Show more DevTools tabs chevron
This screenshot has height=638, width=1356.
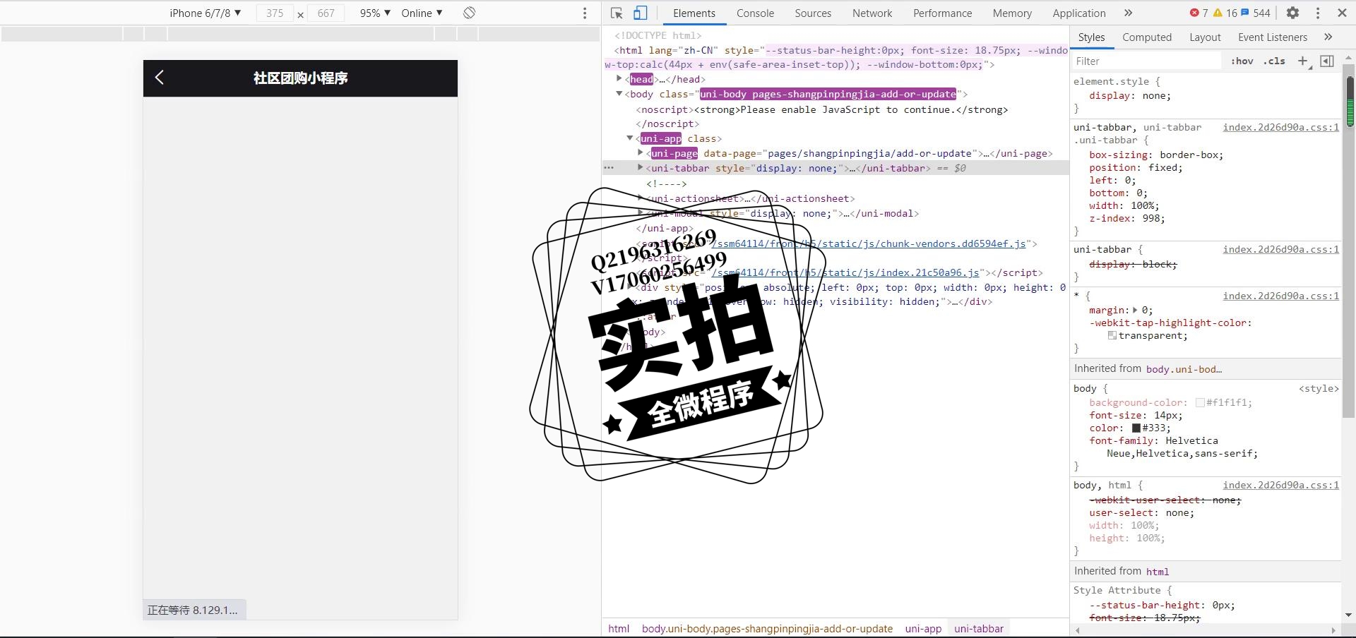(1128, 13)
